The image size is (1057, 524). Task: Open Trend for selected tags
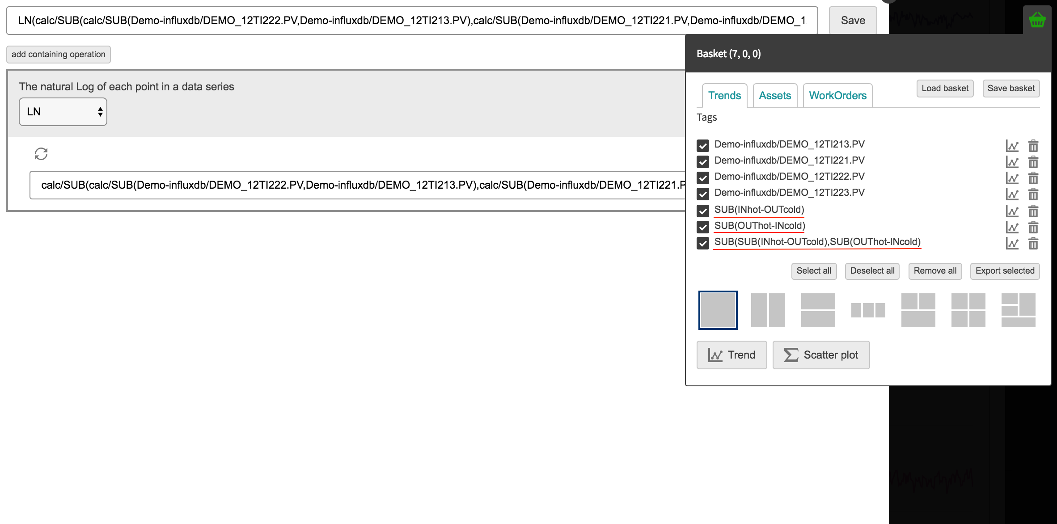pos(731,355)
